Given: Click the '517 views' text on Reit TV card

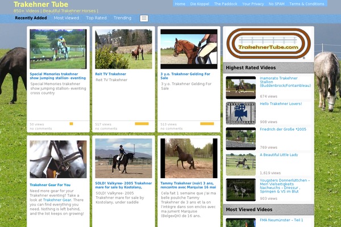Looking at the screenshot, I should (103, 124).
